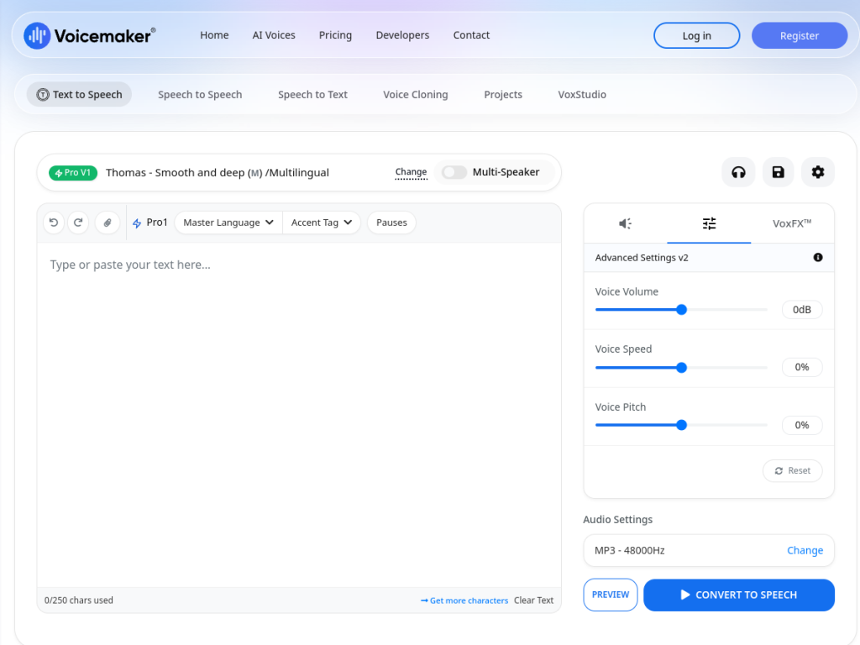
Task: Open the AI Voices menu item
Action: (x=274, y=35)
